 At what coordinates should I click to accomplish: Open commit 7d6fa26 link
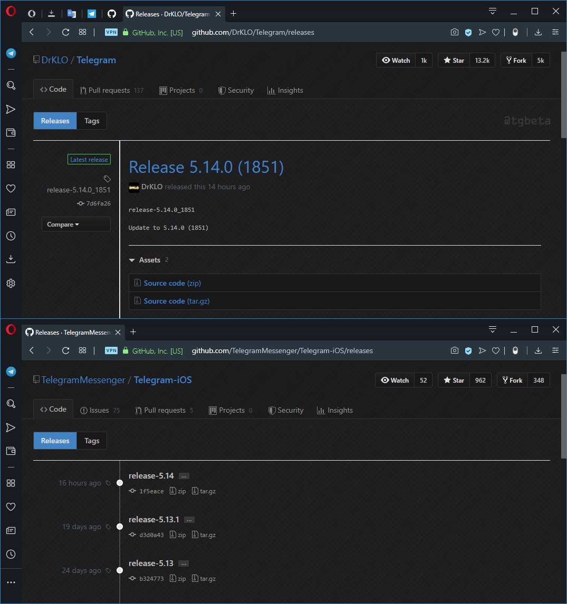tap(98, 204)
